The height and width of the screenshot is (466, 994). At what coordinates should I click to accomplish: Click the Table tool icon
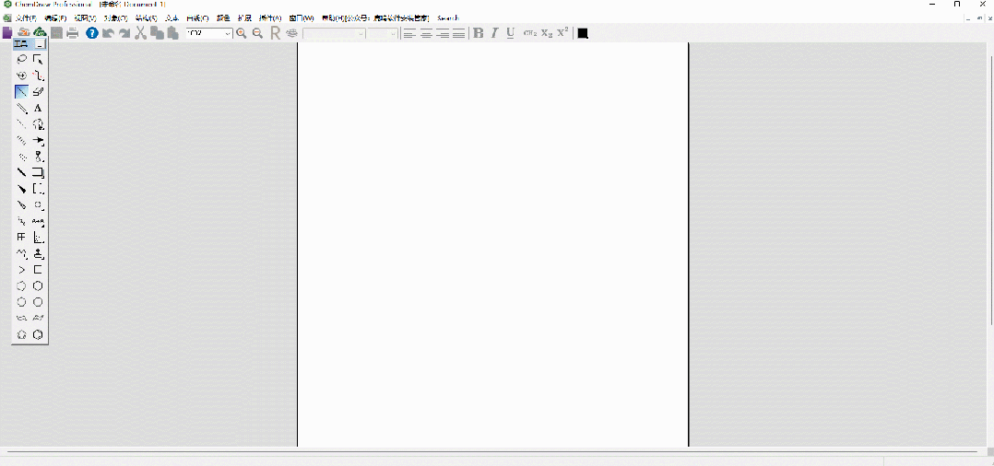pos(21,237)
